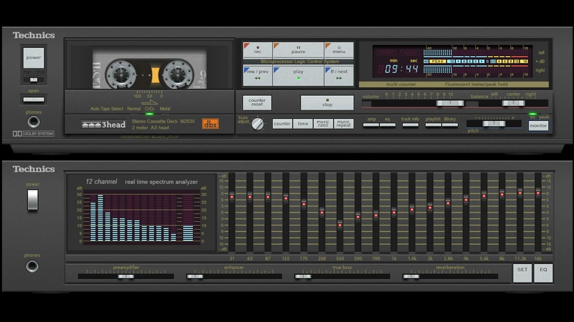The height and width of the screenshot is (322, 574).
Task: Click the EQ button on the equalizer
Action: click(543, 273)
